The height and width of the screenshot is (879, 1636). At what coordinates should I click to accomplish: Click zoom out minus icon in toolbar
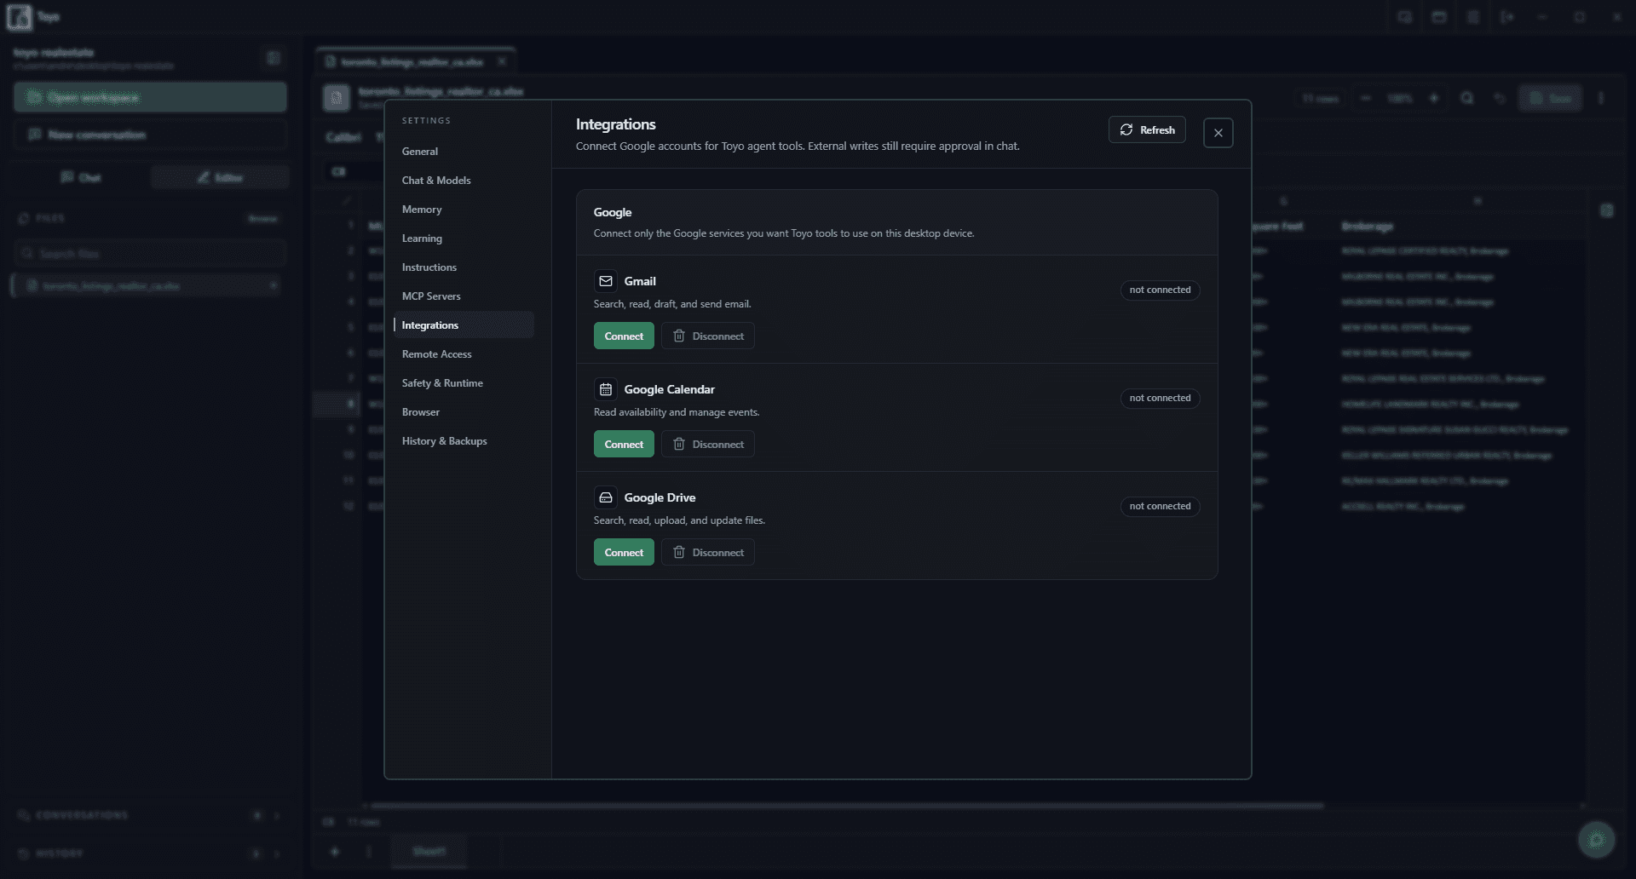tap(1366, 98)
